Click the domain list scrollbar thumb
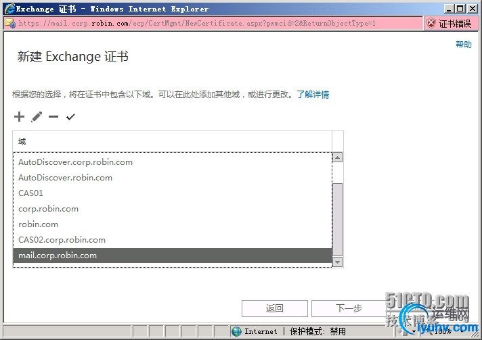The width and height of the screenshot is (482, 340). click(x=338, y=220)
